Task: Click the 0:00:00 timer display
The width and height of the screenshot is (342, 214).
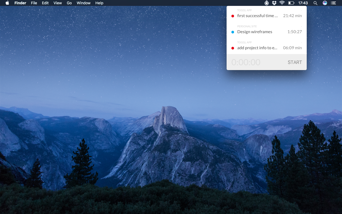Action: 246,62
